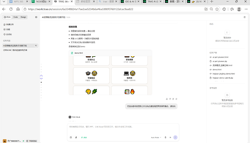Click the address bar URL

coord(80,9)
